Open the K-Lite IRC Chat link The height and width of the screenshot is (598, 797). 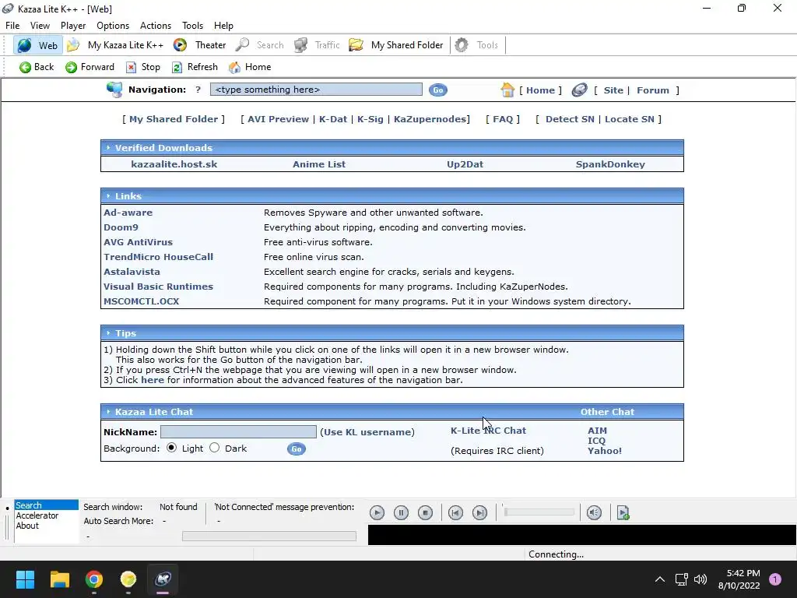point(489,431)
